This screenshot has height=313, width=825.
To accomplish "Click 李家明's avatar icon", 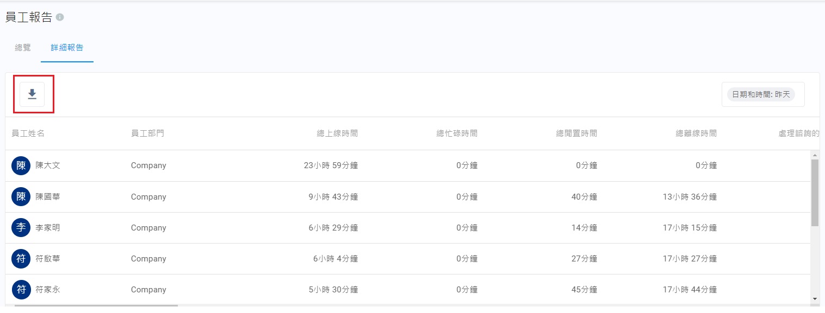I will tap(21, 227).
